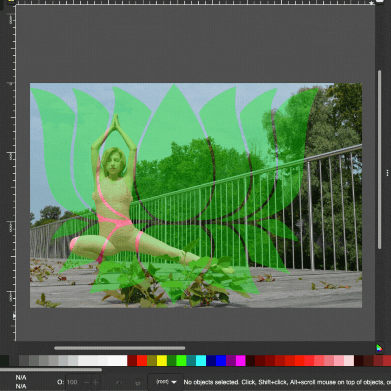Toggle the color-managed display mode icon

coord(379,348)
